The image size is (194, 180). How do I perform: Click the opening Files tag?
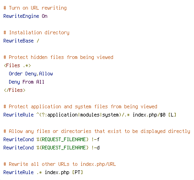(17, 65)
